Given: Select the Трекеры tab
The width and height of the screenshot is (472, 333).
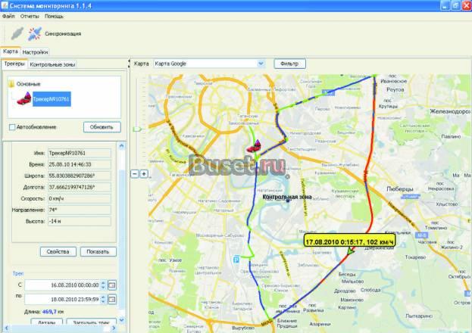Looking at the screenshot, I should coord(14,64).
